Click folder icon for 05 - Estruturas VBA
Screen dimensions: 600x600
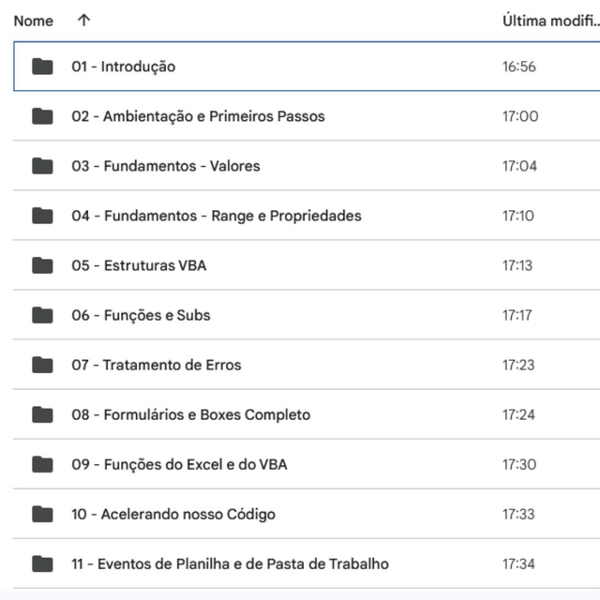click(x=42, y=265)
